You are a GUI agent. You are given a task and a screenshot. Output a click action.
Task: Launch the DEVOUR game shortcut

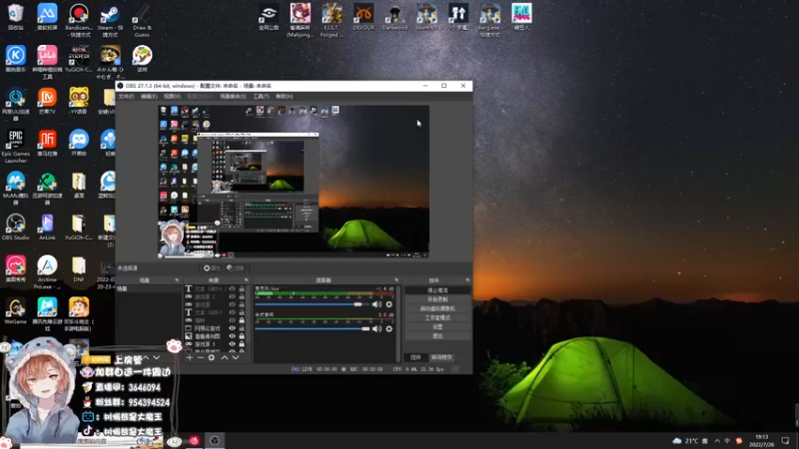(364, 17)
